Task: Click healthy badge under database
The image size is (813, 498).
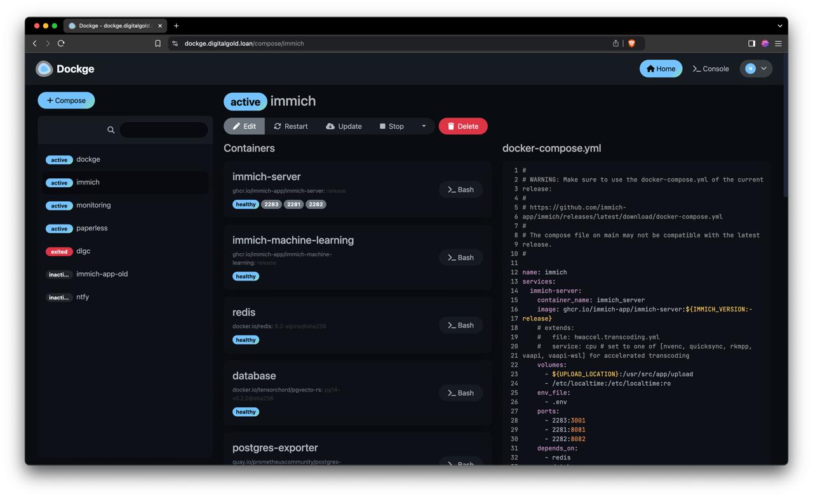Action: (x=246, y=412)
